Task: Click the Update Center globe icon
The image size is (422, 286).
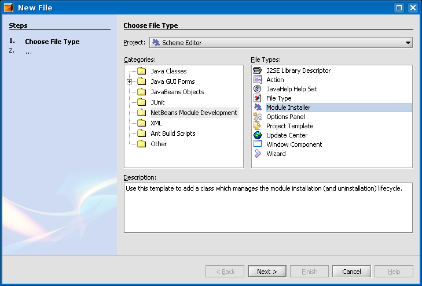Action: [x=257, y=135]
